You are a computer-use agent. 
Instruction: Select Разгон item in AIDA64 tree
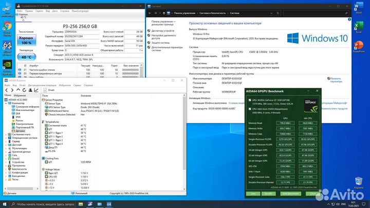19,121
